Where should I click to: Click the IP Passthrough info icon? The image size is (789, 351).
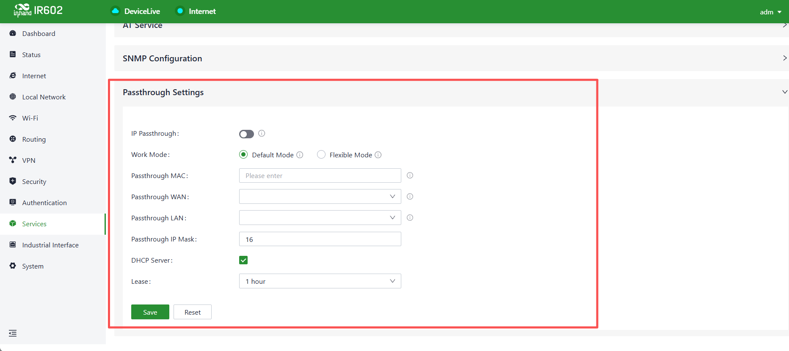[x=262, y=133]
